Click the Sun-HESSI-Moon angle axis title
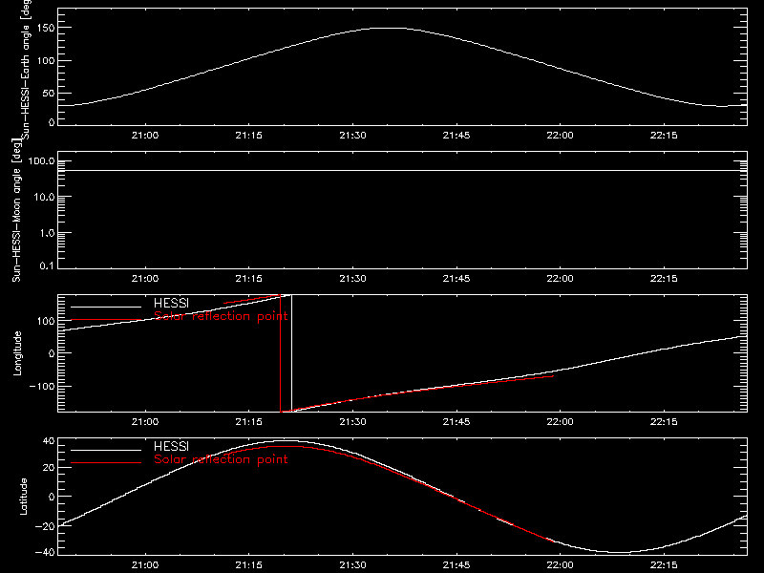Screen dimensions: 764x573 (16, 210)
